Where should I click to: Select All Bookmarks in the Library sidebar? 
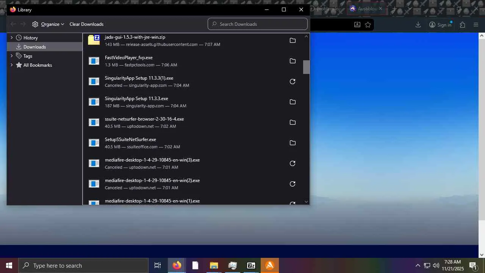click(x=38, y=65)
